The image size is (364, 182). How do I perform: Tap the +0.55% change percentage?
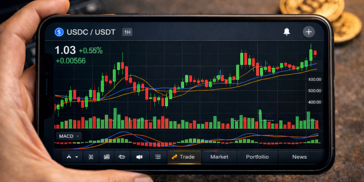pos(91,50)
